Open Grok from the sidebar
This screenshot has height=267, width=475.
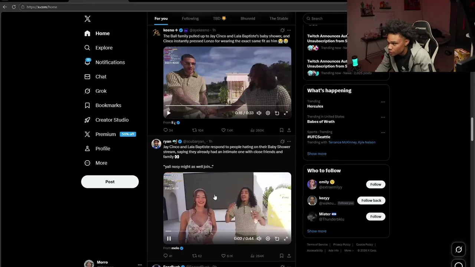point(95,91)
